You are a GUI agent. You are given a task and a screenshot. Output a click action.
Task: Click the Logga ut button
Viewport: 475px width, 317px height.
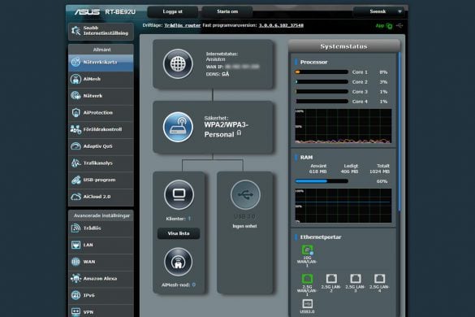(173, 12)
